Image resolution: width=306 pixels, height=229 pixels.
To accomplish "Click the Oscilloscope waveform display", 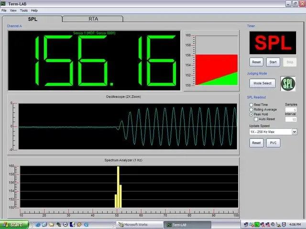I will click(128, 126).
